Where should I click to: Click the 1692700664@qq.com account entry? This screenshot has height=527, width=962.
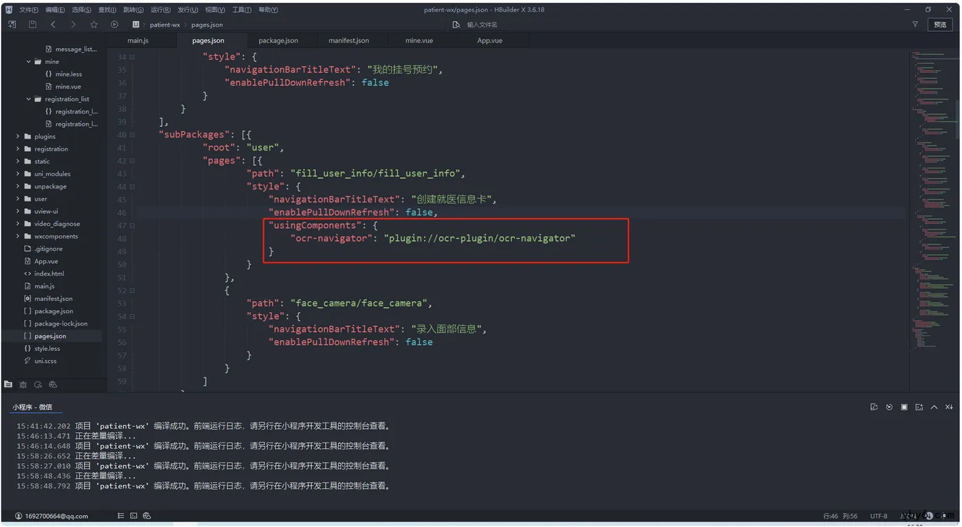pyautogui.click(x=52, y=516)
